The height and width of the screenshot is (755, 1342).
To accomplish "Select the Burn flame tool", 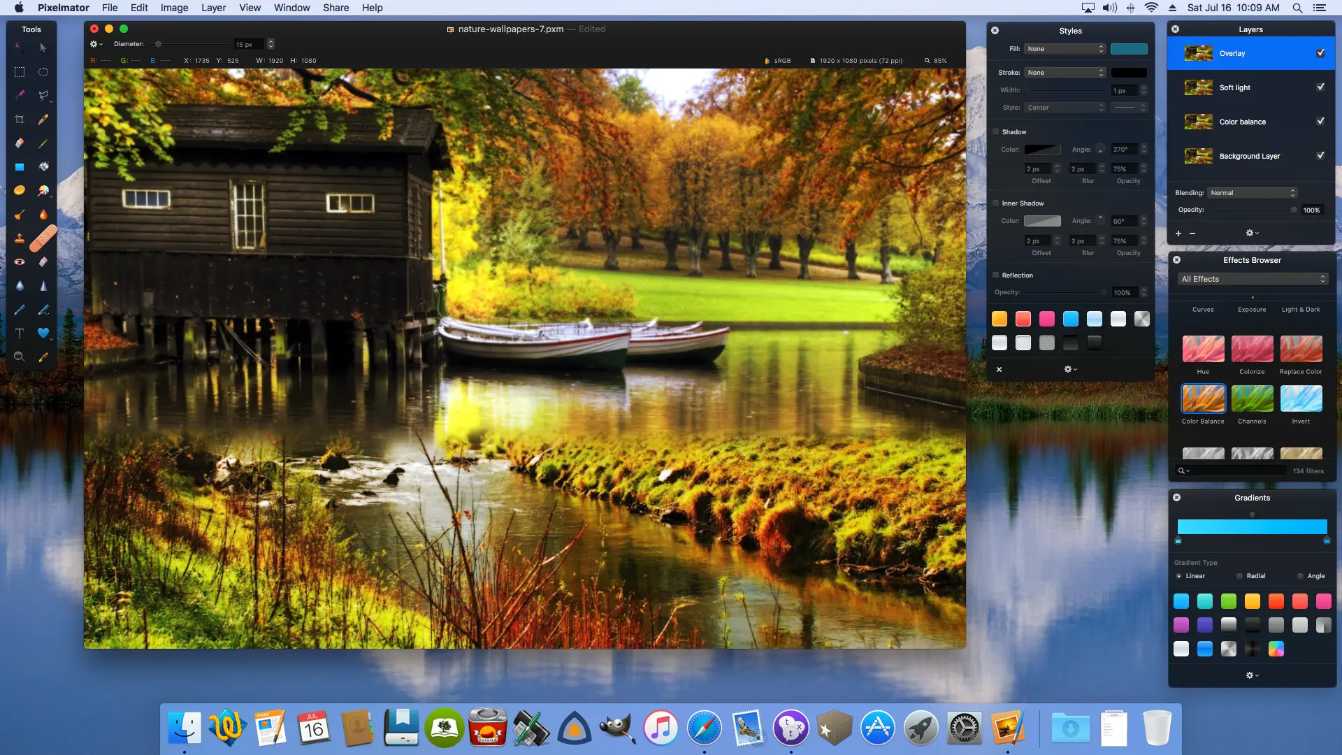I will pos(43,215).
